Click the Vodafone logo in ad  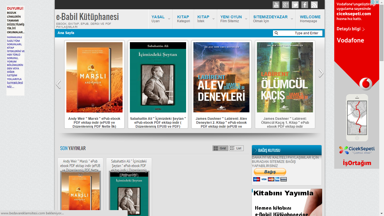click(x=366, y=84)
